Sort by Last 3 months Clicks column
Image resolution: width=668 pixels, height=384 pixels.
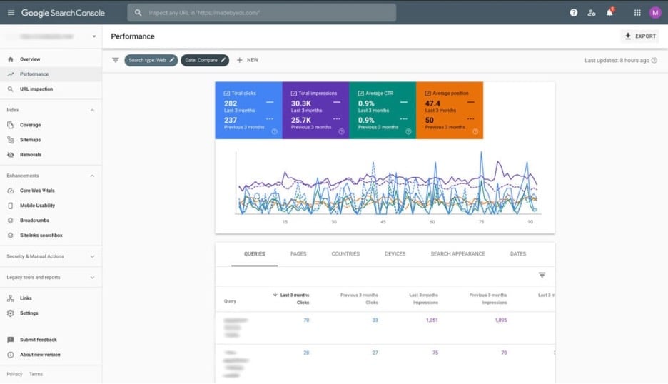[x=291, y=299]
